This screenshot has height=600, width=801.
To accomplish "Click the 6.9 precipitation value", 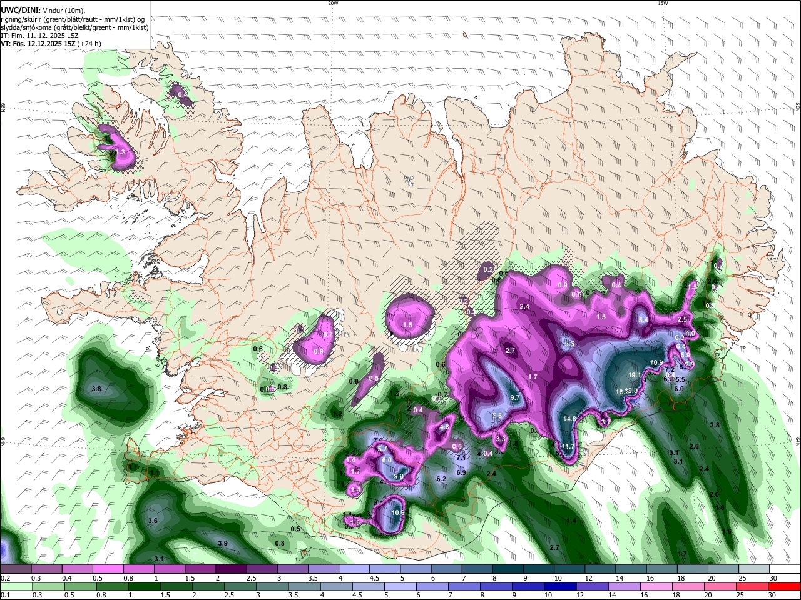I will pyautogui.click(x=461, y=473).
